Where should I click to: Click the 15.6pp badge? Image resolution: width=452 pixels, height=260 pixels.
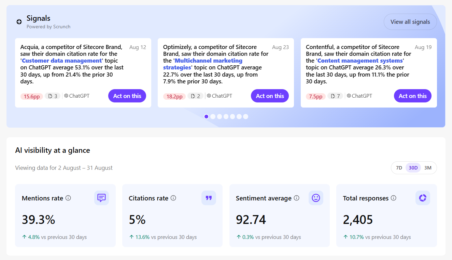[x=31, y=96]
